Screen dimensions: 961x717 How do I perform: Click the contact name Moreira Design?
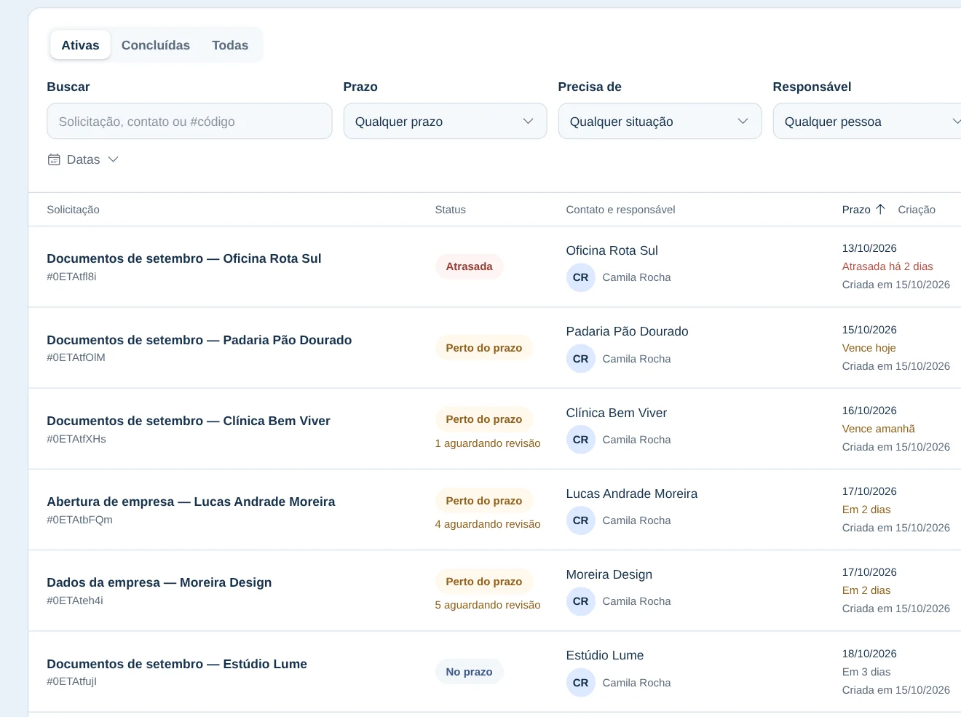[609, 574]
